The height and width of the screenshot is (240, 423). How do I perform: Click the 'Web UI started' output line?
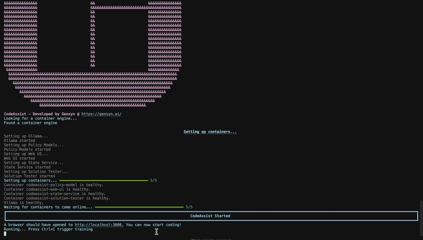(19, 159)
